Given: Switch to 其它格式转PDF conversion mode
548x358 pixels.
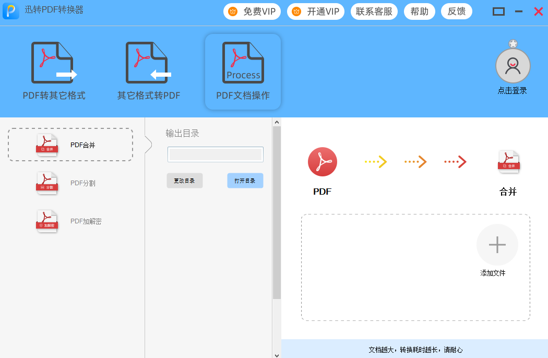Looking at the screenshot, I should 149,71.
